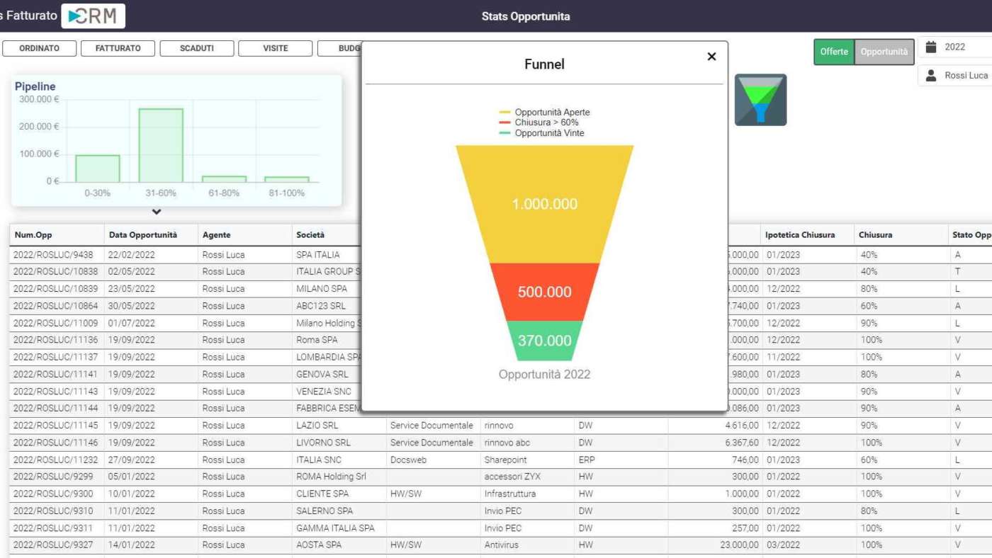Screen dimensions: 992x558
Task: Close the Funnel popup with X
Action: [x=711, y=57]
